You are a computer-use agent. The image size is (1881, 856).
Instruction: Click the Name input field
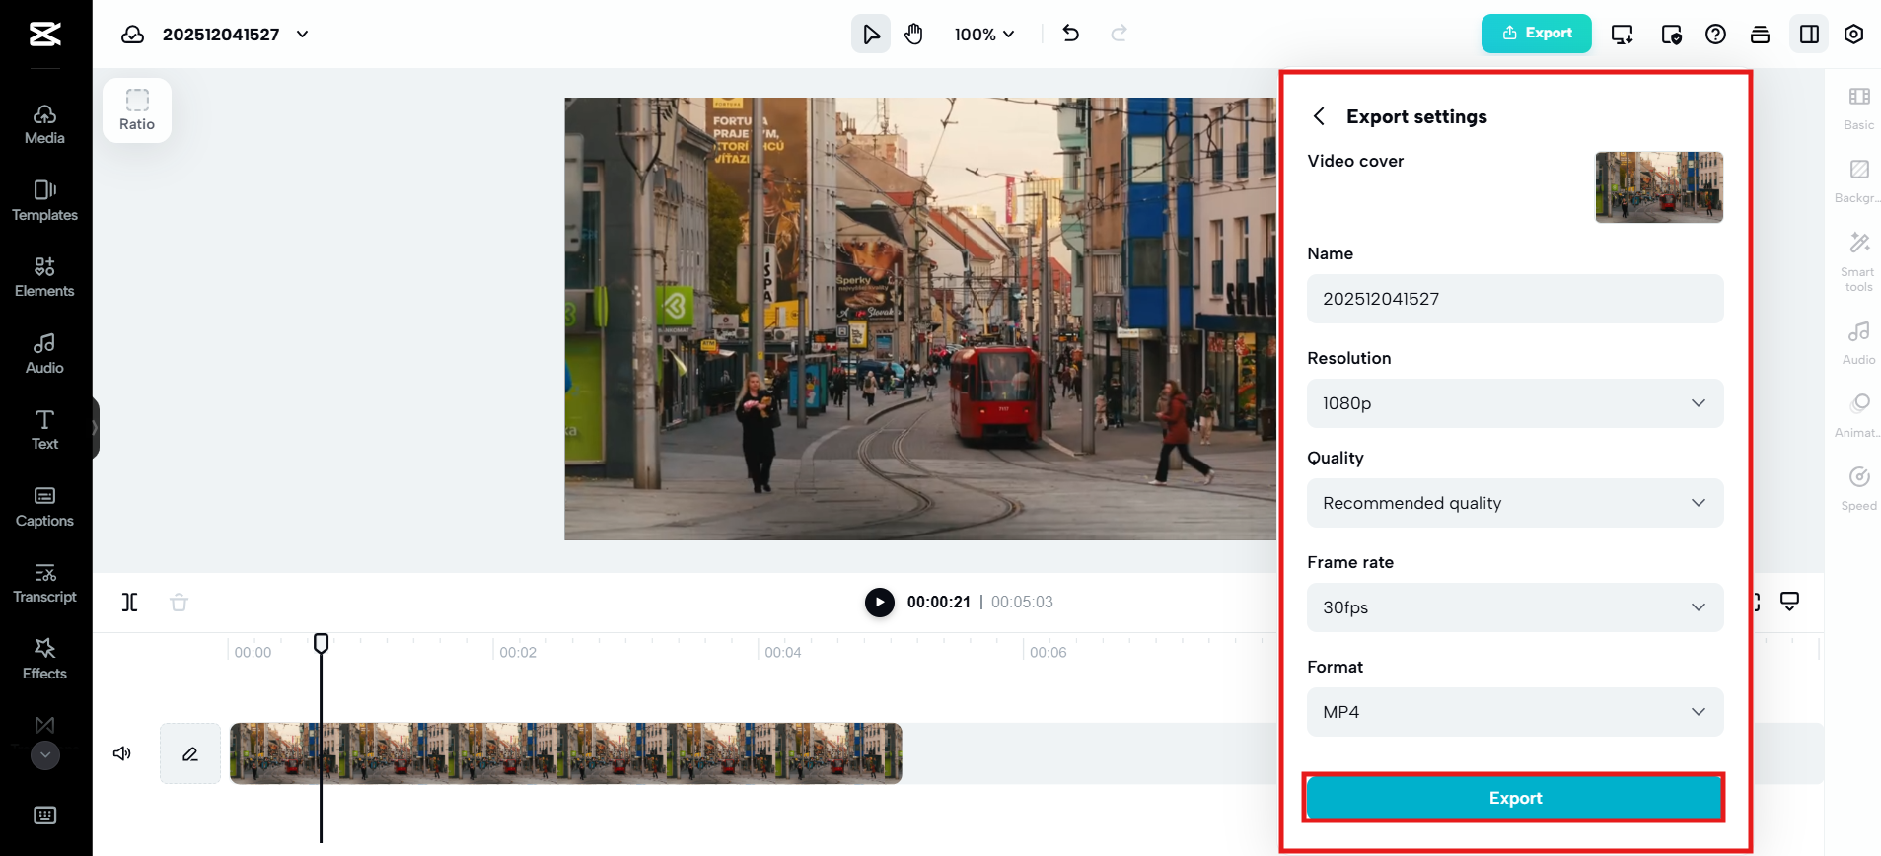pyautogui.click(x=1514, y=299)
